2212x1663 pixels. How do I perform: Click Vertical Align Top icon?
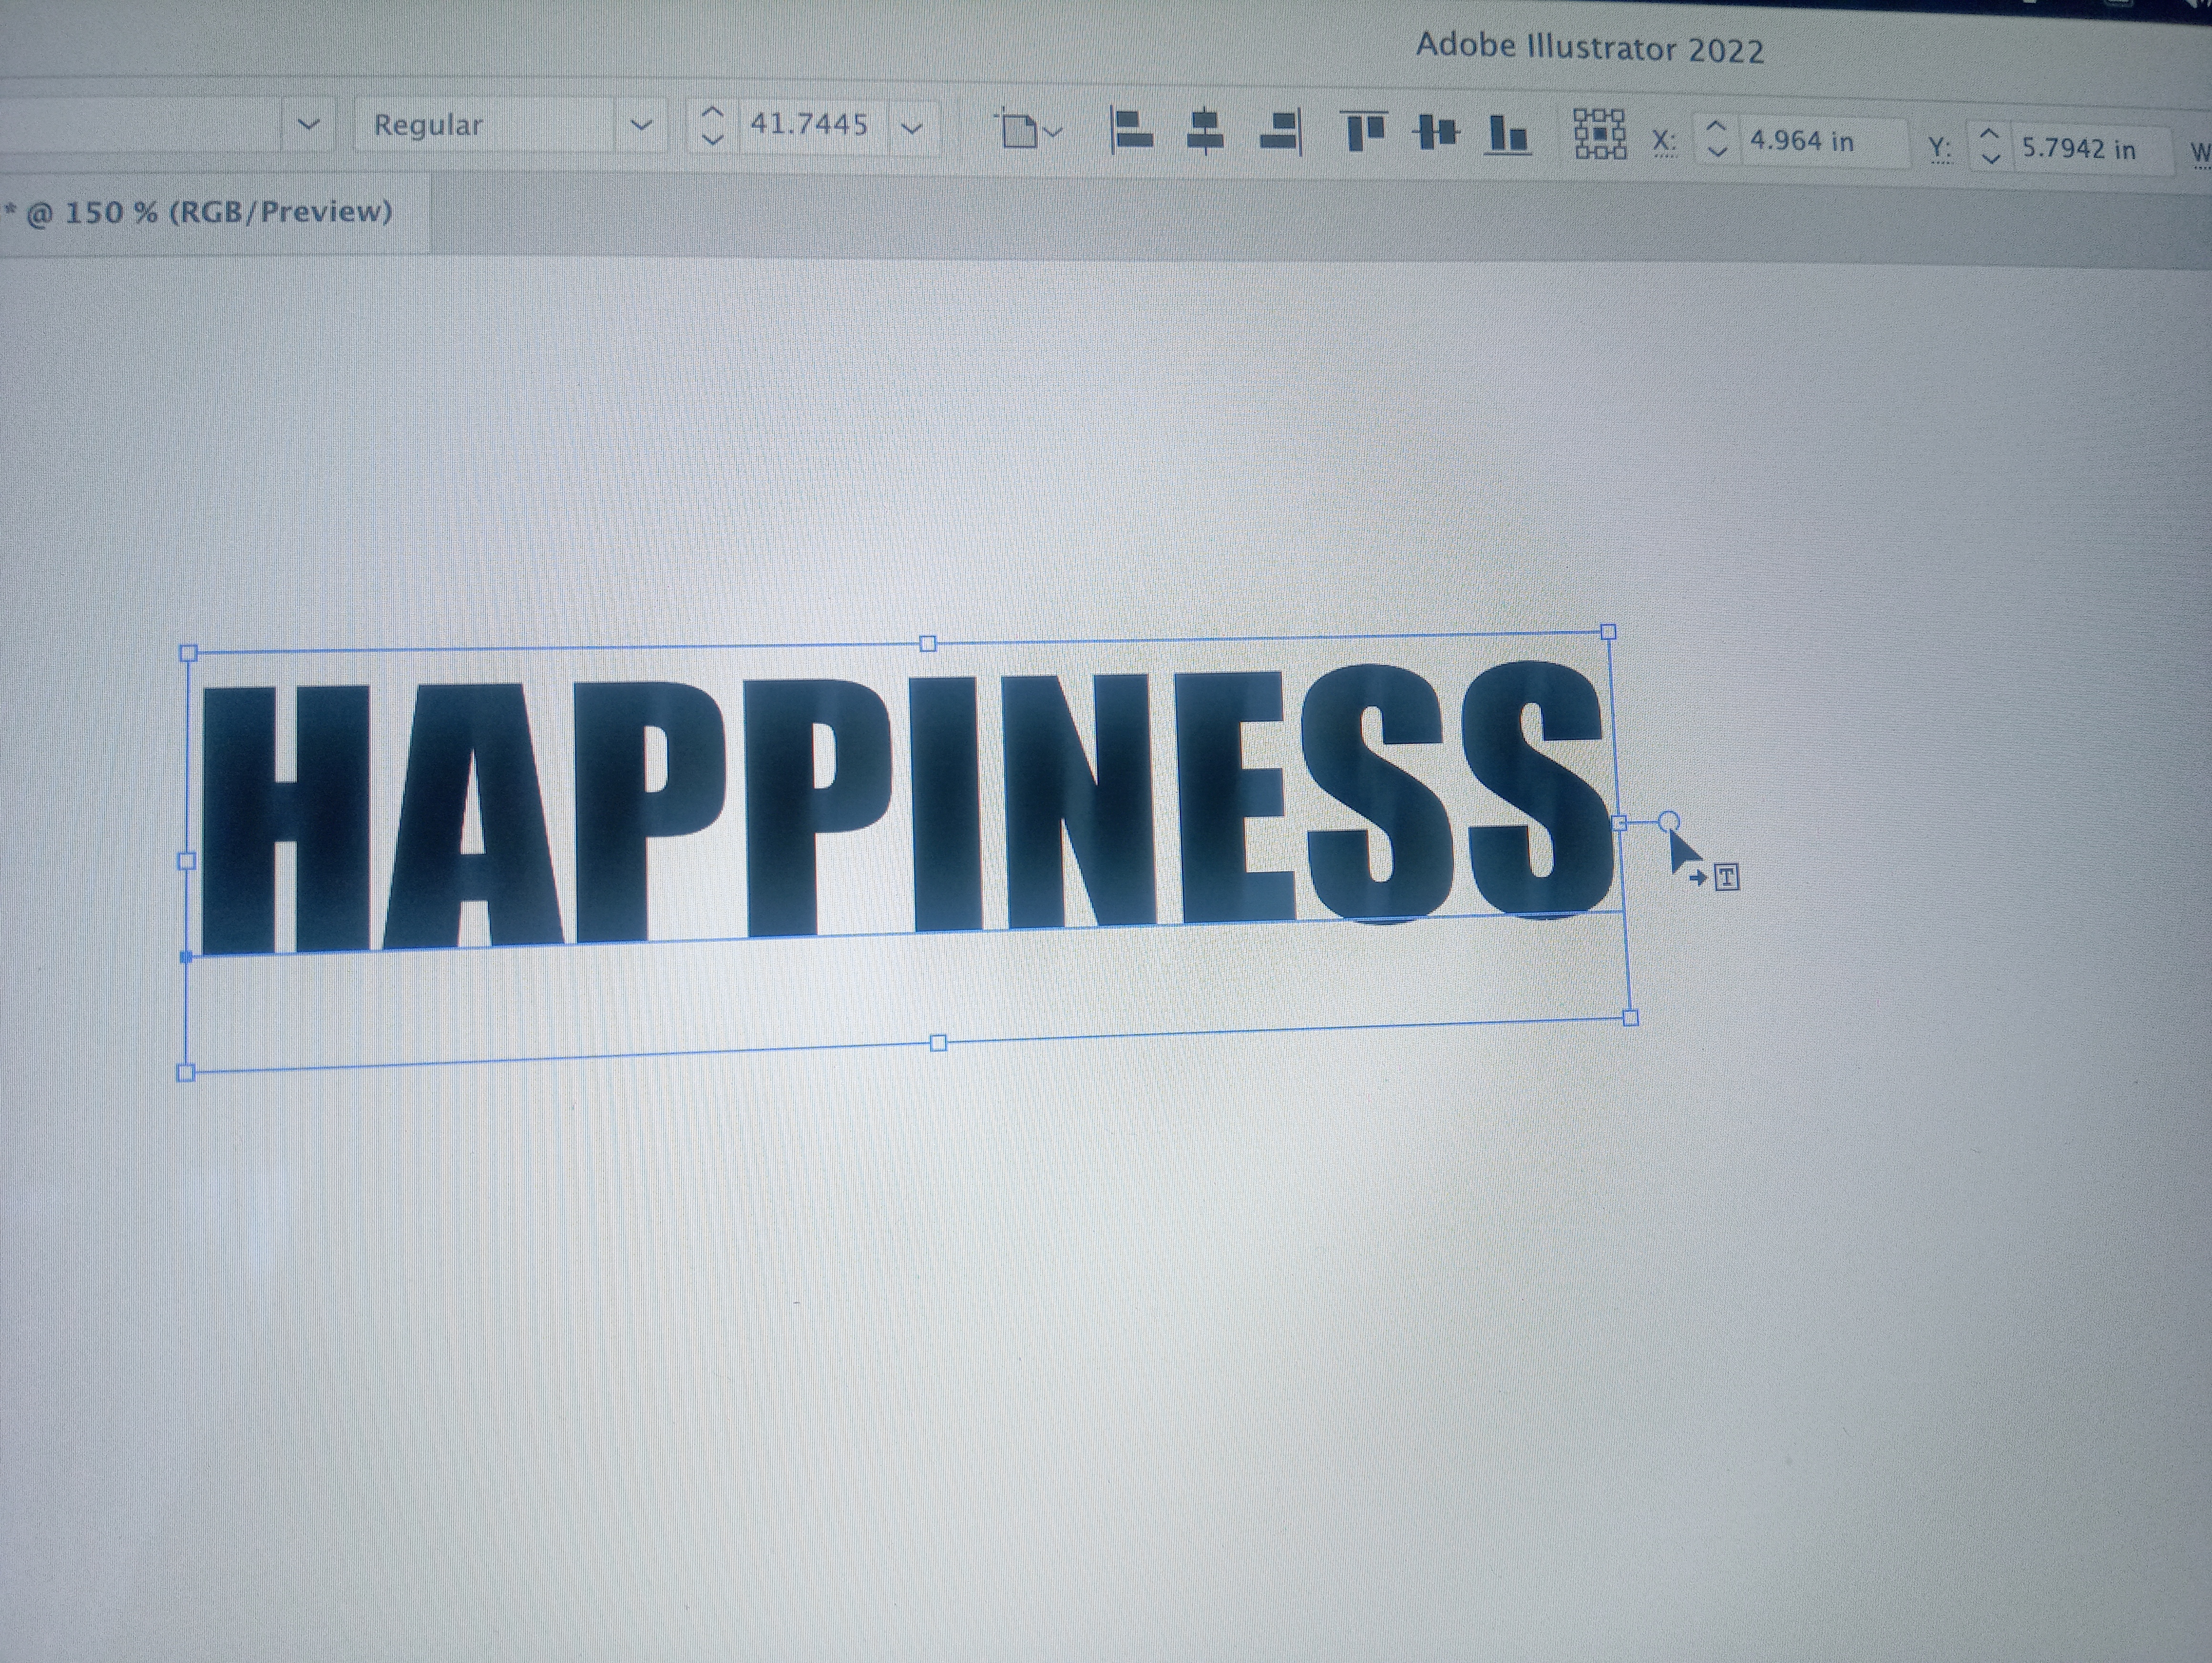1364,132
